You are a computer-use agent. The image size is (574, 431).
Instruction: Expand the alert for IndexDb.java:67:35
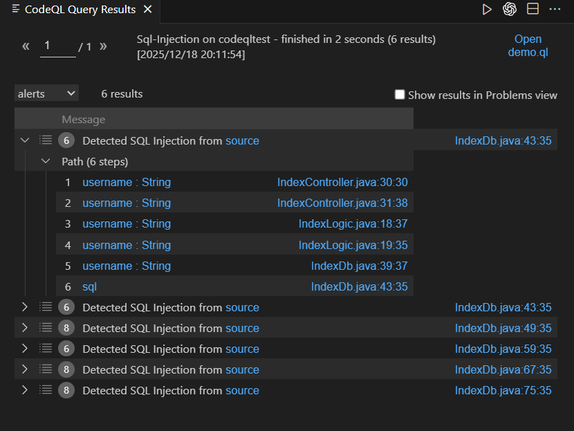tap(26, 369)
